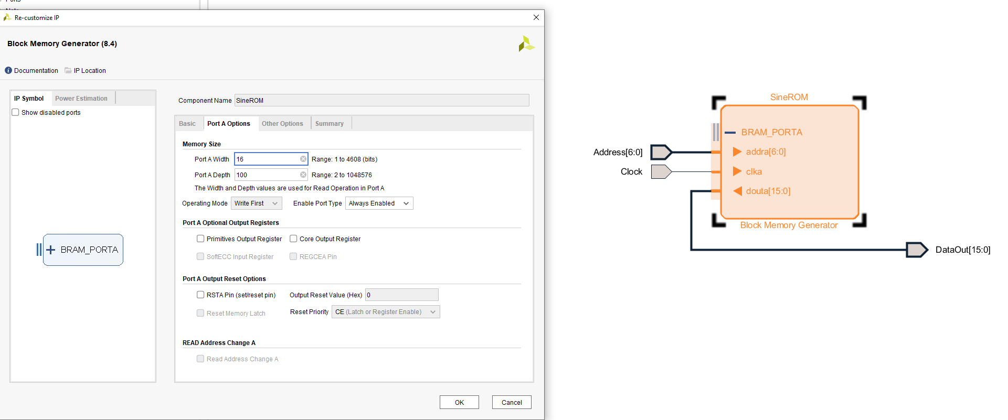Open the IP Location link
The height and width of the screenshot is (420, 1008).
(x=90, y=71)
